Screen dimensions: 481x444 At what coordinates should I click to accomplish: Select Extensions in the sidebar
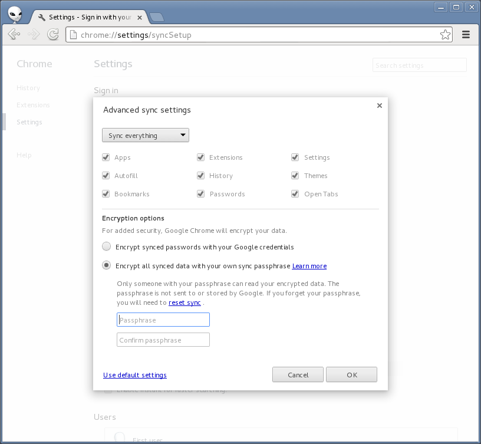33,104
